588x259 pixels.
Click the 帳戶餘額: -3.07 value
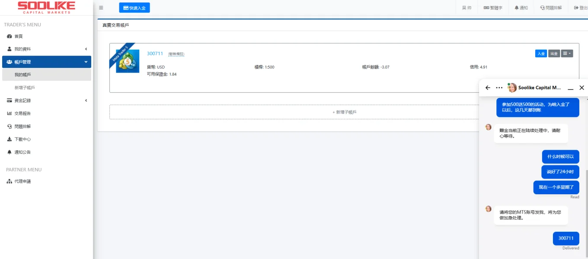click(376, 67)
